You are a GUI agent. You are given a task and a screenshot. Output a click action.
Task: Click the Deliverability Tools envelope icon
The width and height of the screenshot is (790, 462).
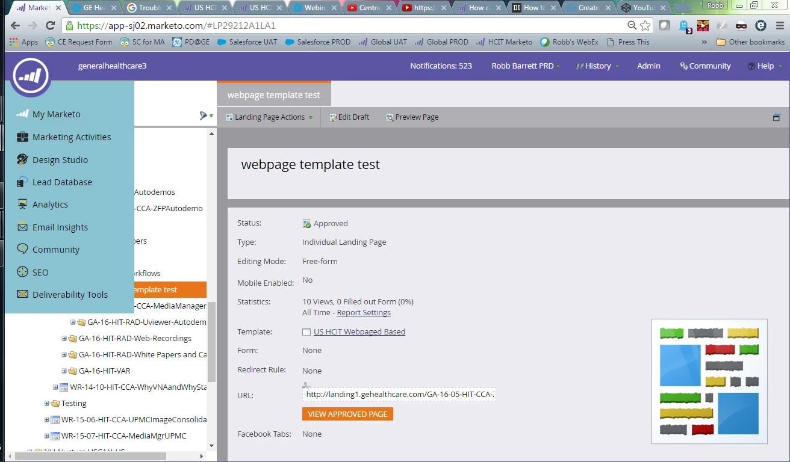(x=22, y=294)
